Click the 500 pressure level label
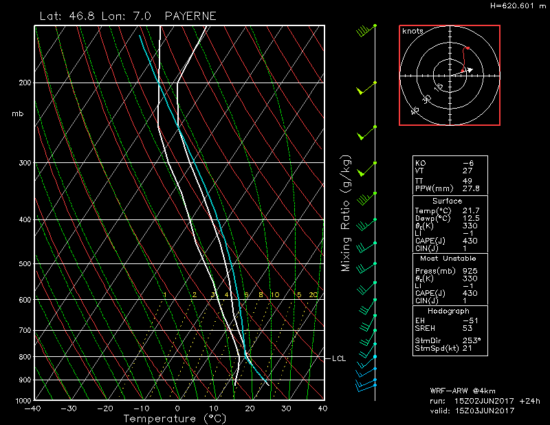This screenshot has width=550, height=425. (x=25, y=264)
